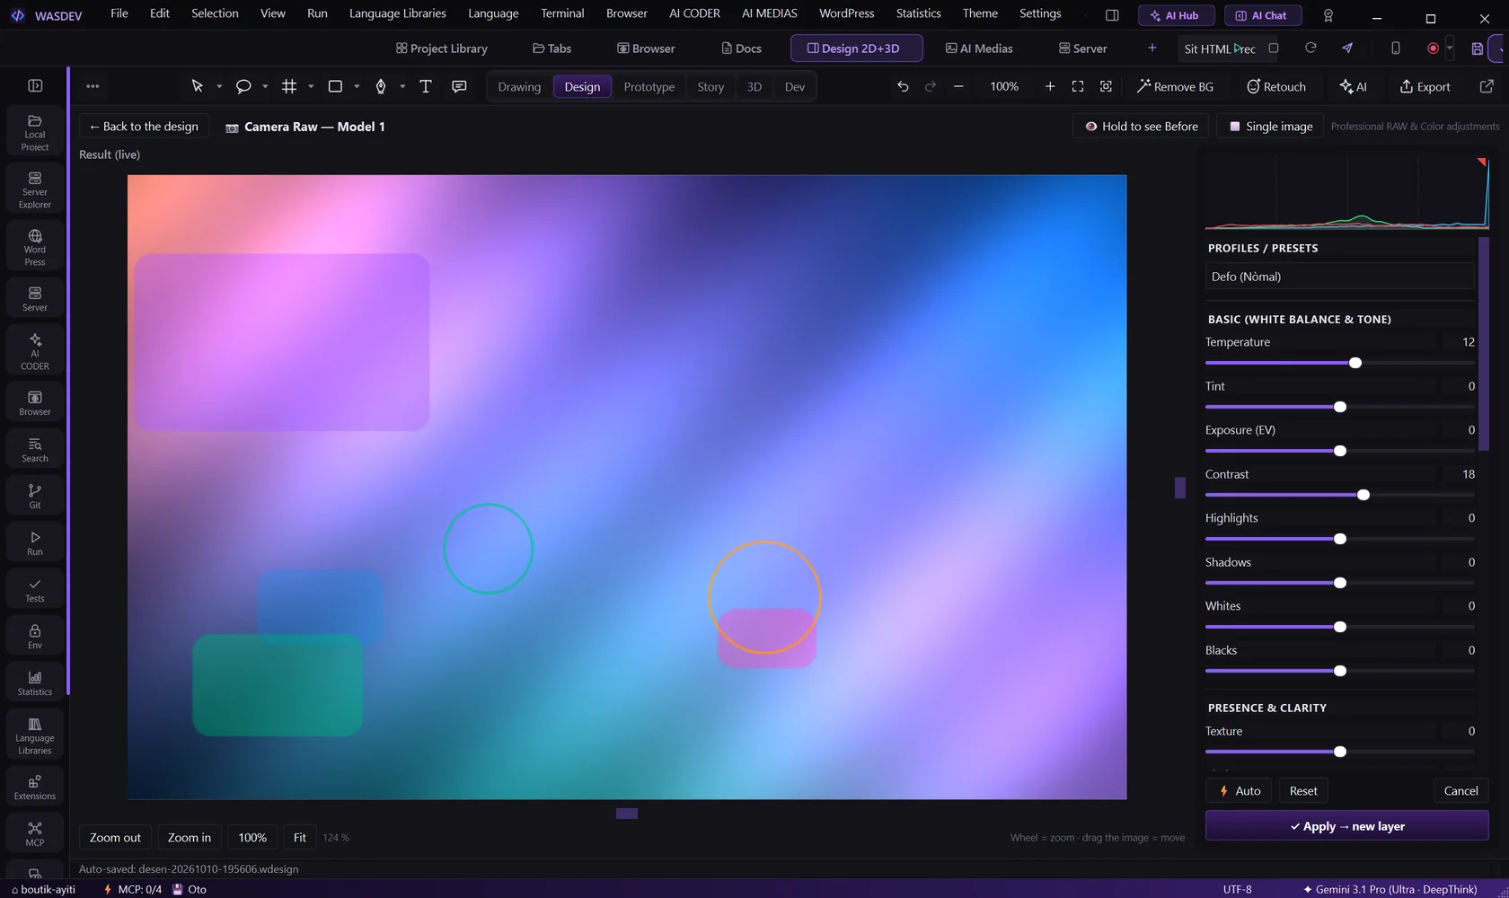This screenshot has height=898, width=1509.
Task: Open Extensions in the sidebar
Action: pyautogui.click(x=35, y=787)
